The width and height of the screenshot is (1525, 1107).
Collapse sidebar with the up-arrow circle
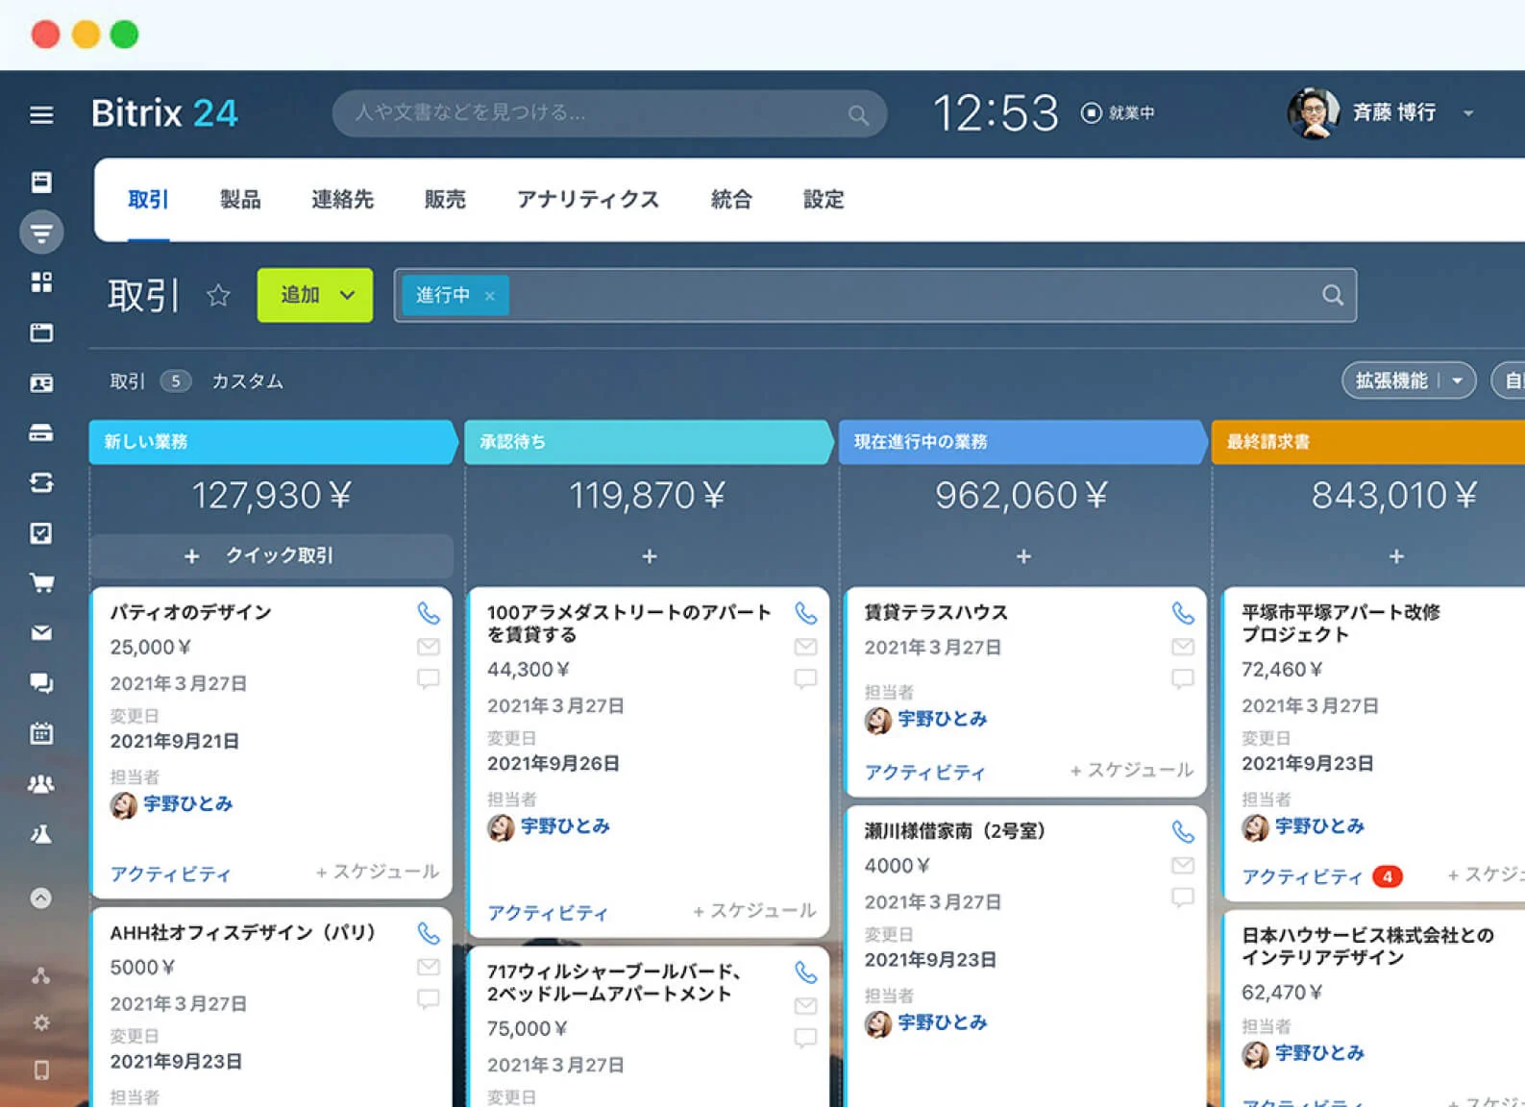click(x=41, y=898)
